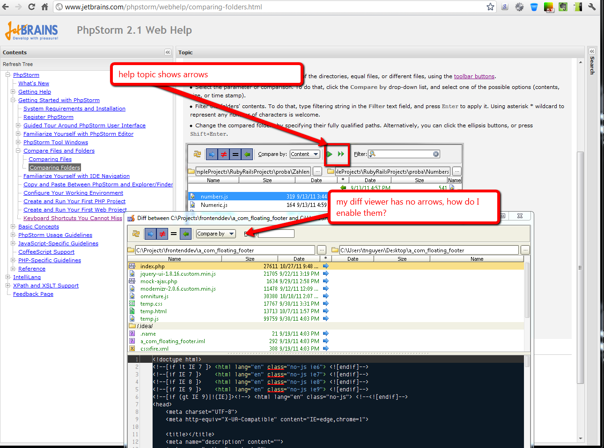Click the php file icon for index.php
Screen dimensions: 604x448
(x=132, y=266)
